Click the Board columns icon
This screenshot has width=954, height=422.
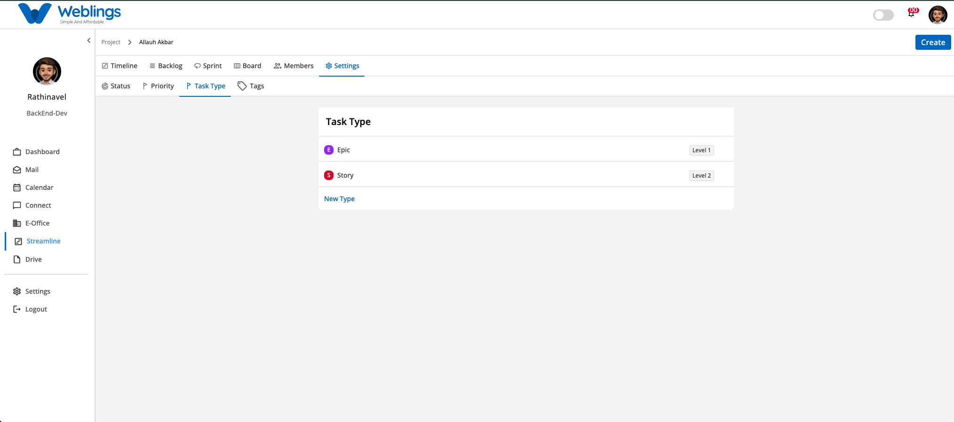[x=237, y=66]
